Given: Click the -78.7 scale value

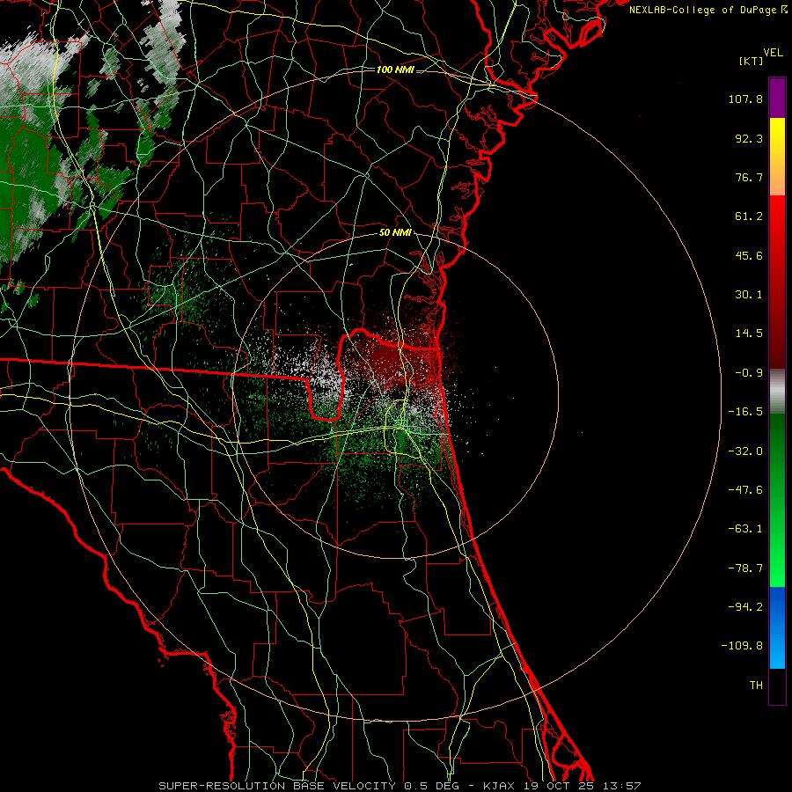Looking at the screenshot, I should click(745, 568).
